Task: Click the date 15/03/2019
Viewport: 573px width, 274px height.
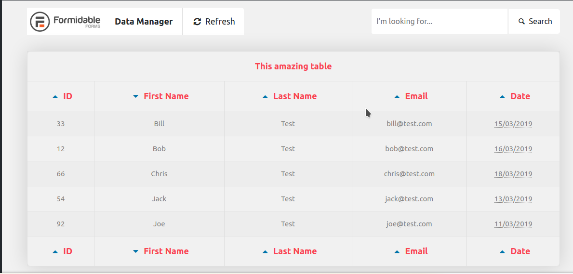Action: coord(513,123)
